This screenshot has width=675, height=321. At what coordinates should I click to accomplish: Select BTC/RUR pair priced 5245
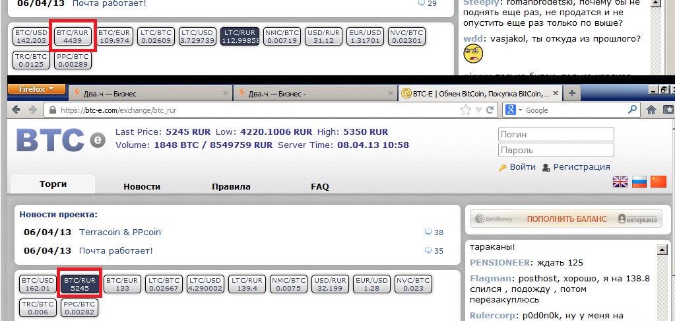[x=80, y=284]
